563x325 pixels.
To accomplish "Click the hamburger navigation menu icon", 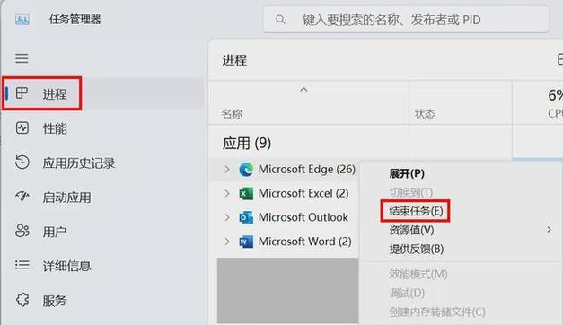I will click(x=22, y=58).
